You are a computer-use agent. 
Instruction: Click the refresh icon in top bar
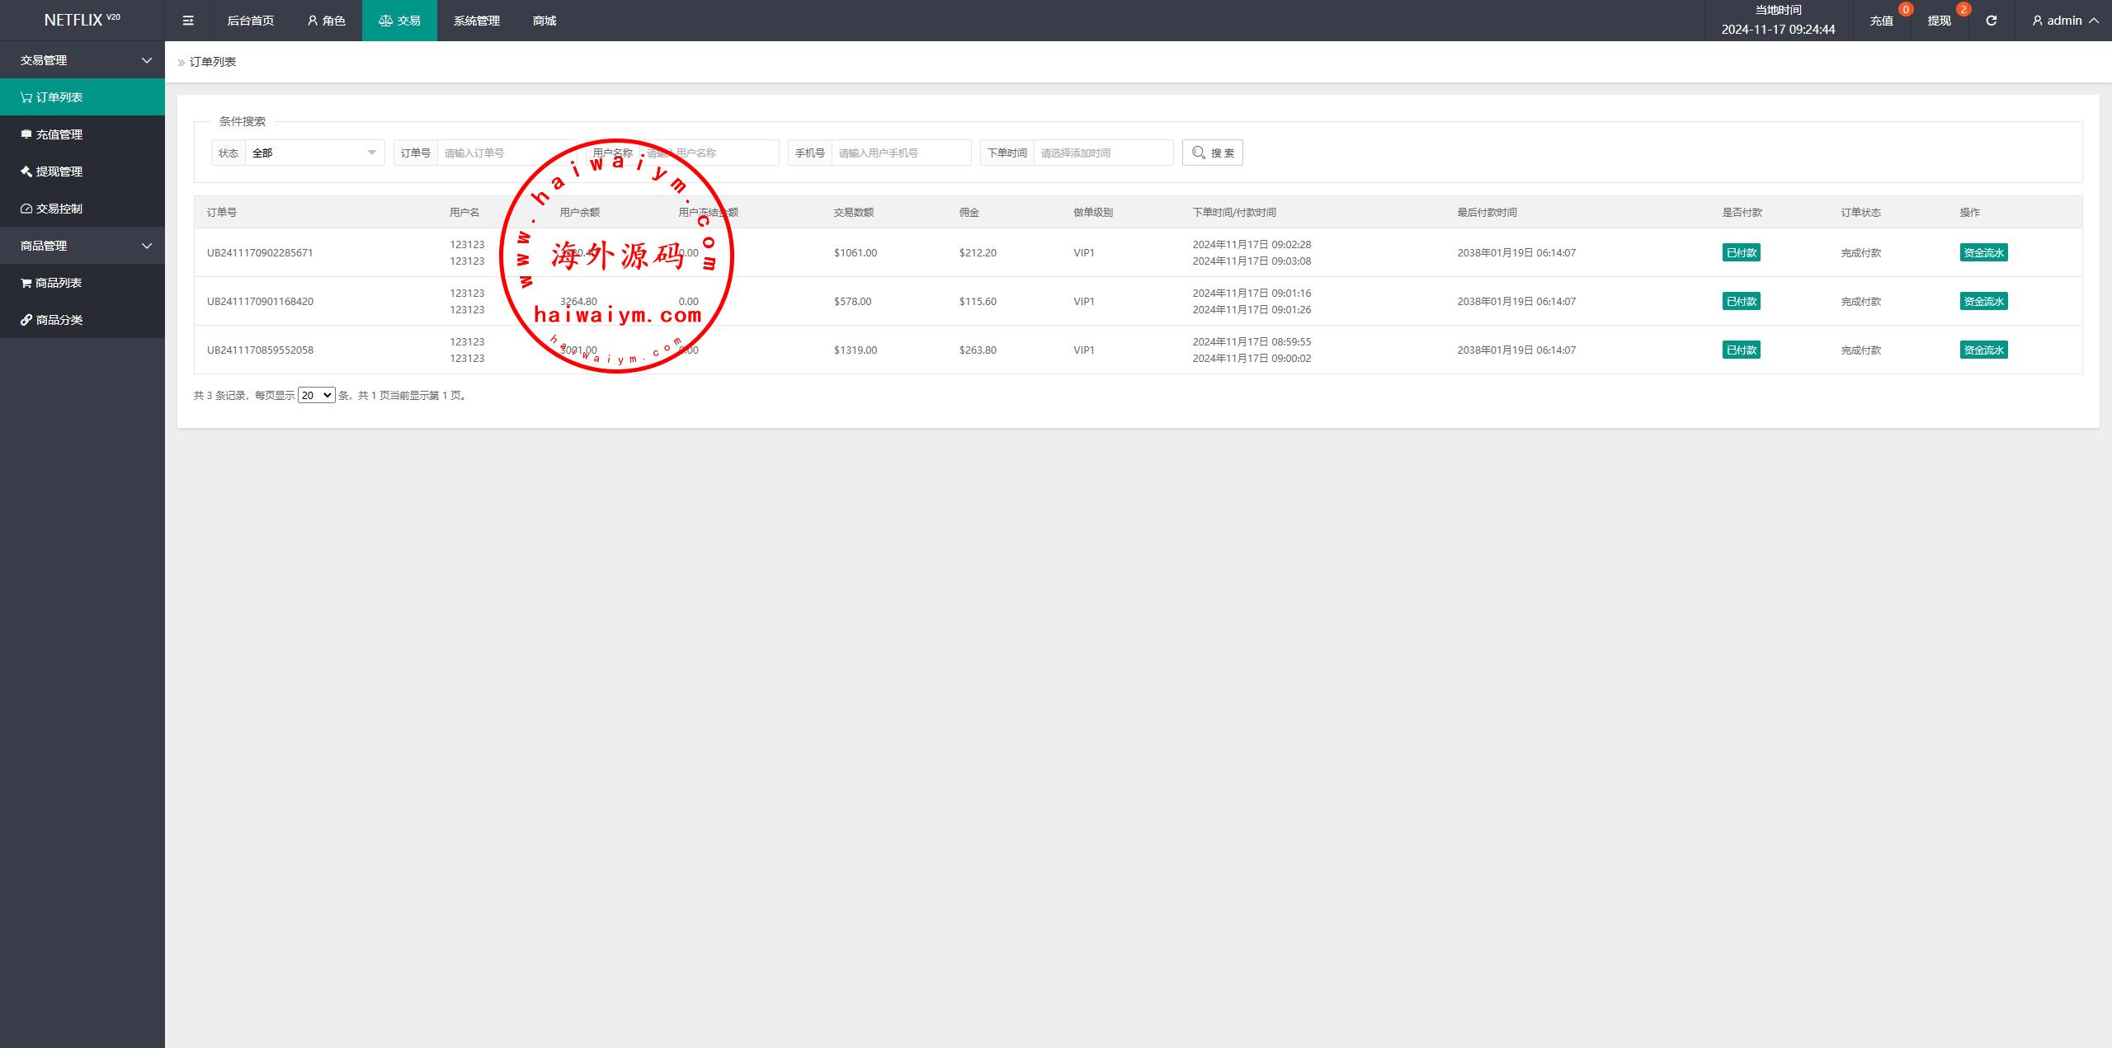pos(1991,21)
